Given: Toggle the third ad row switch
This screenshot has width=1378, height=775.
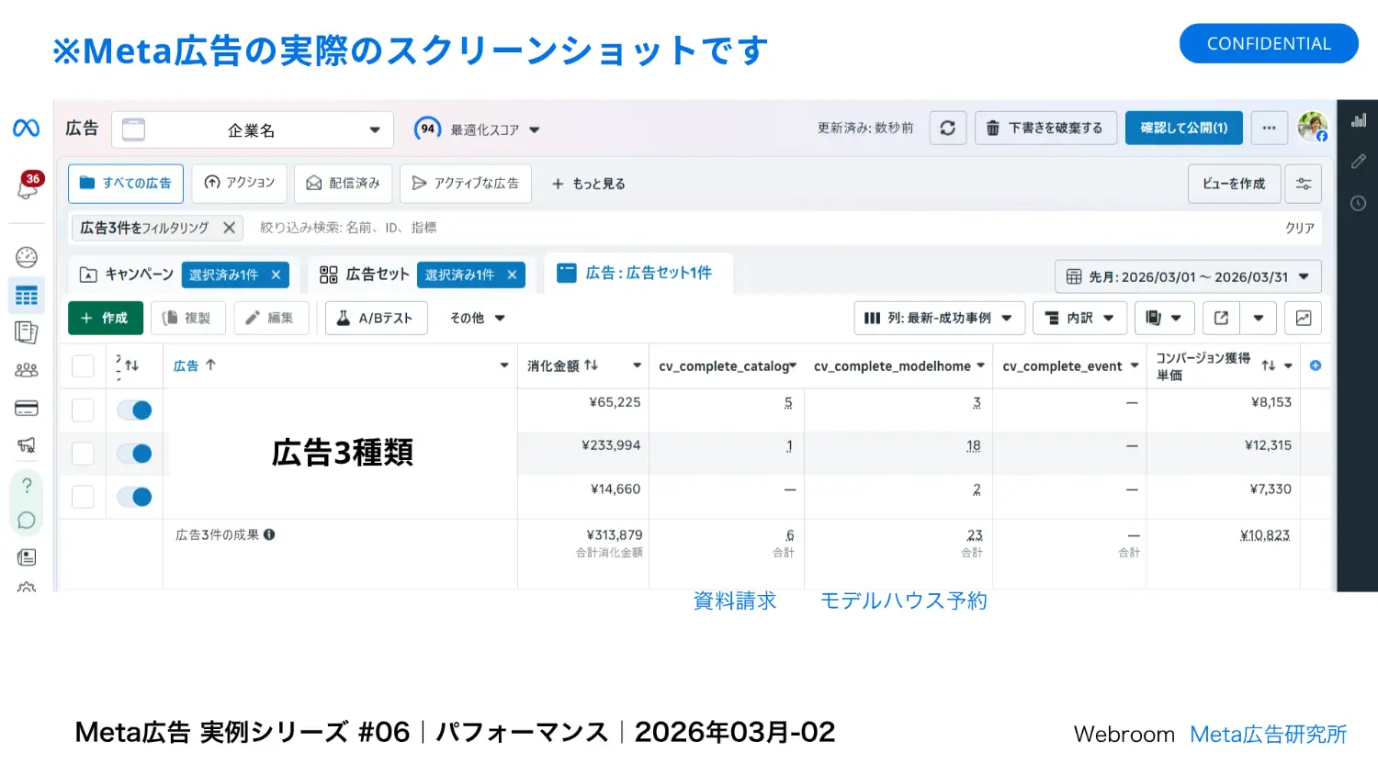Looking at the screenshot, I should click(x=135, y=497).
